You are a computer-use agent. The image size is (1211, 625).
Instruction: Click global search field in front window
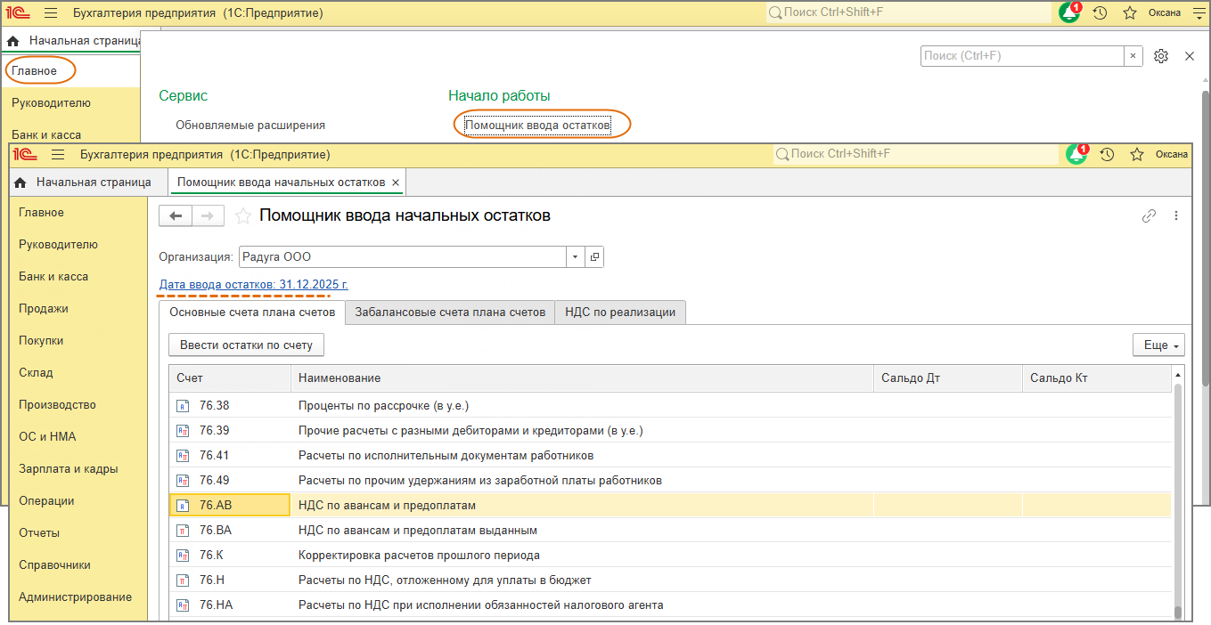[915, 154]
